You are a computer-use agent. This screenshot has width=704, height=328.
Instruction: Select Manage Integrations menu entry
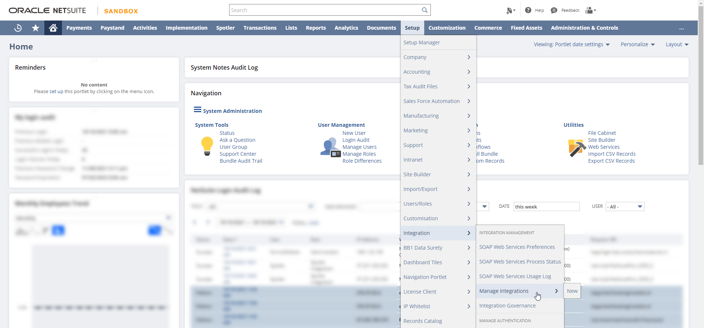point(520,291)
